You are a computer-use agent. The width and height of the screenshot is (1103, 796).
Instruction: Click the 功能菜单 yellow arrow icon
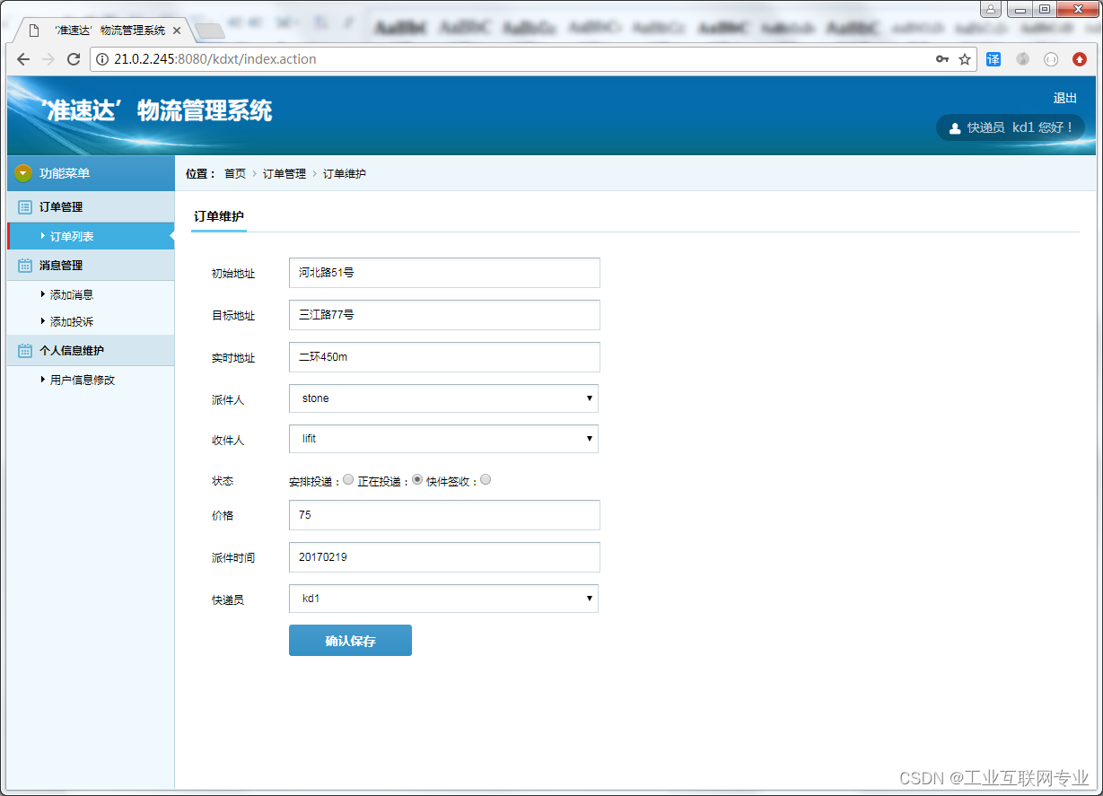(23, 173)
